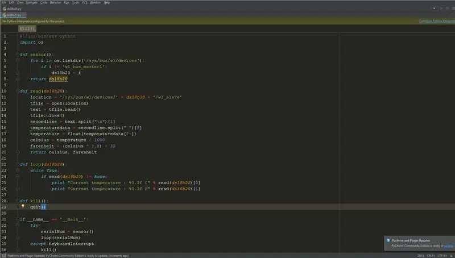The image size is (455, 258).
Task: Open the VCS menu
Action: coord(84,3)
